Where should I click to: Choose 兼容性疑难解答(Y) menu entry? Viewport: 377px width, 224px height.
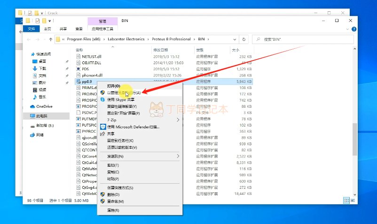click(x=140, y=106)
